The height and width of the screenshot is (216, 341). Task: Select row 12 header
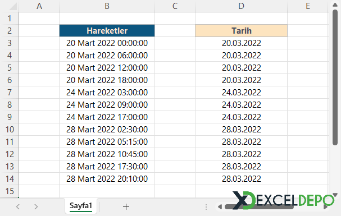[10, 154]
